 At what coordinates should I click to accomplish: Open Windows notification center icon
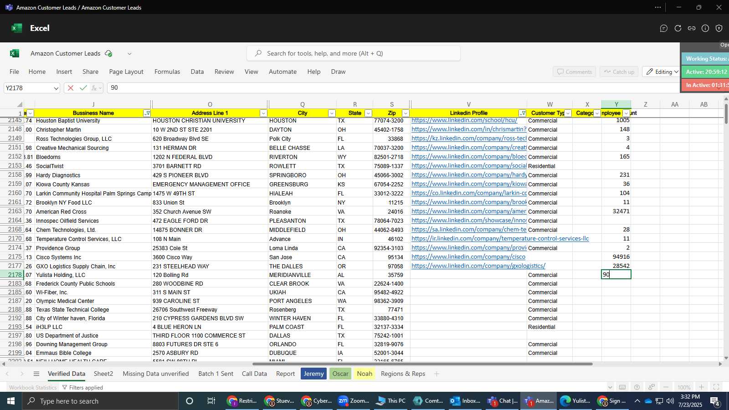pyautogui.click(x=715, y=401)
